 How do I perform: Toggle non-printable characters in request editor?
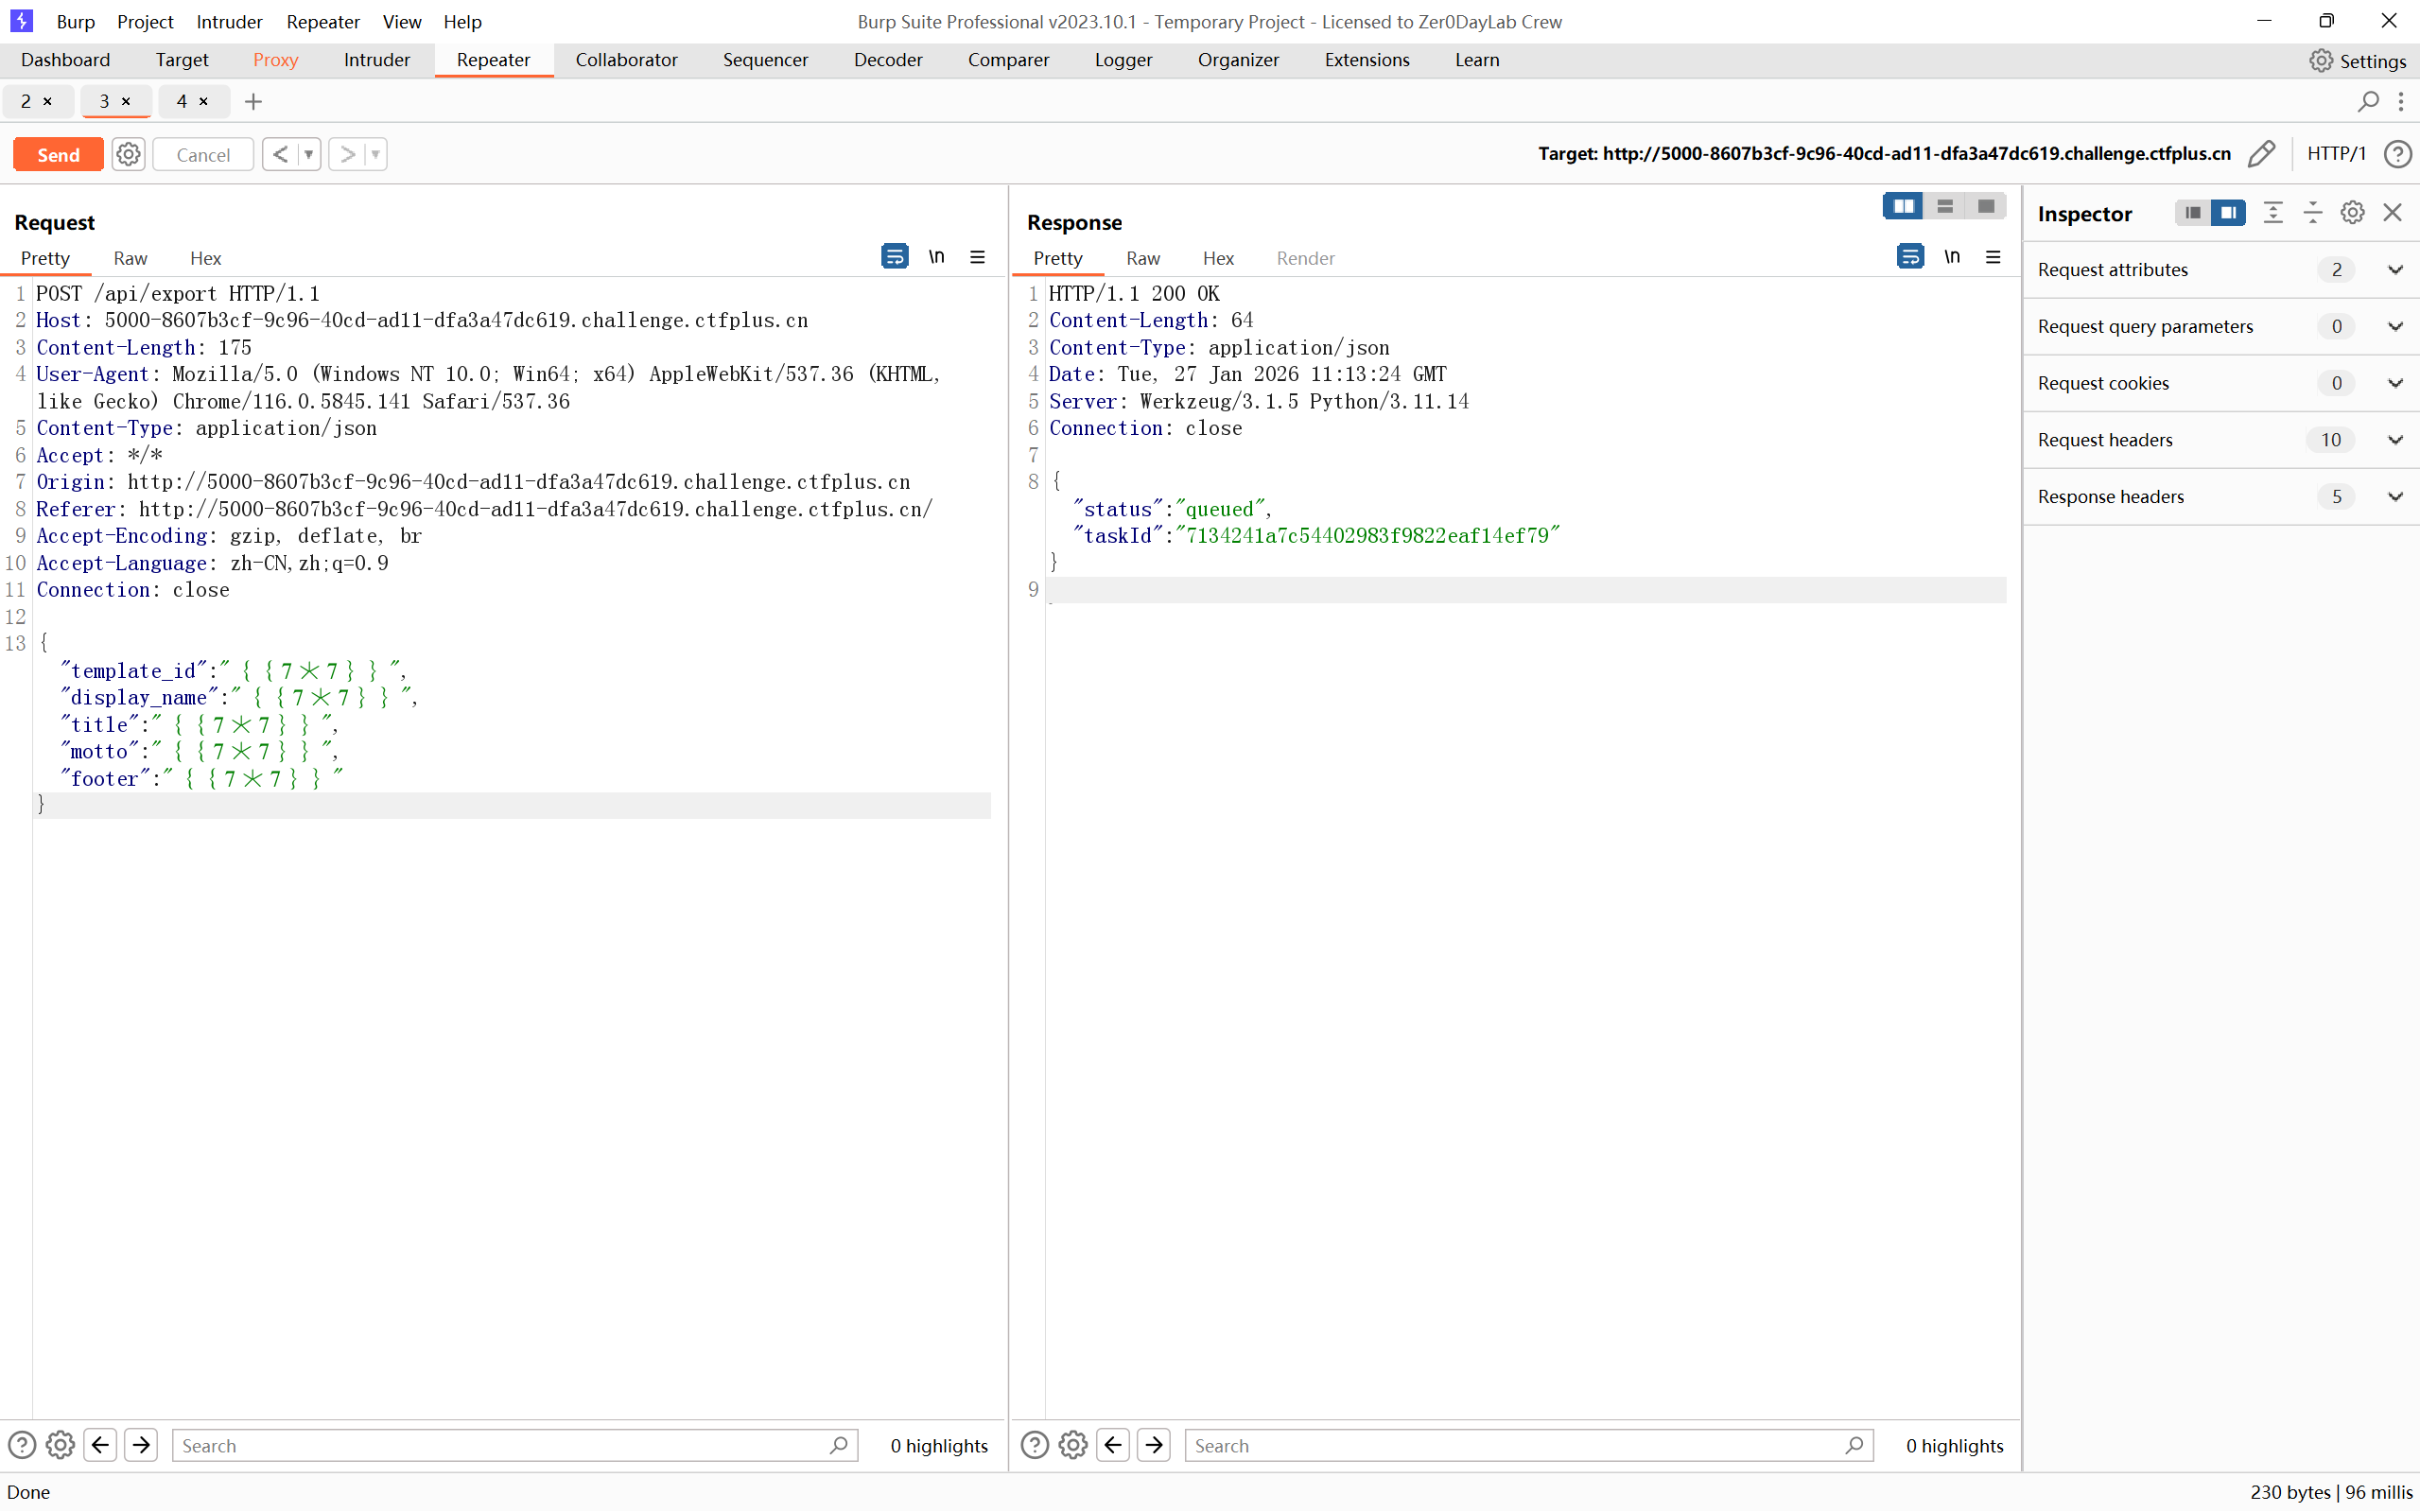936,257
